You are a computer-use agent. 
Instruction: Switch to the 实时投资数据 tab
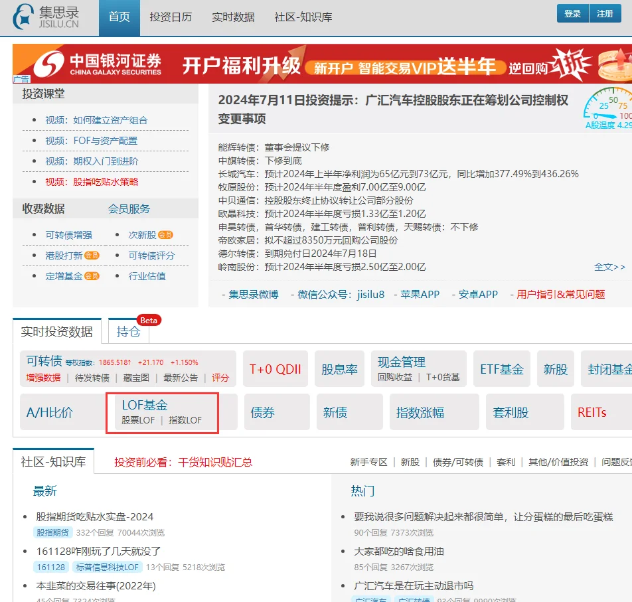[57, 331]
